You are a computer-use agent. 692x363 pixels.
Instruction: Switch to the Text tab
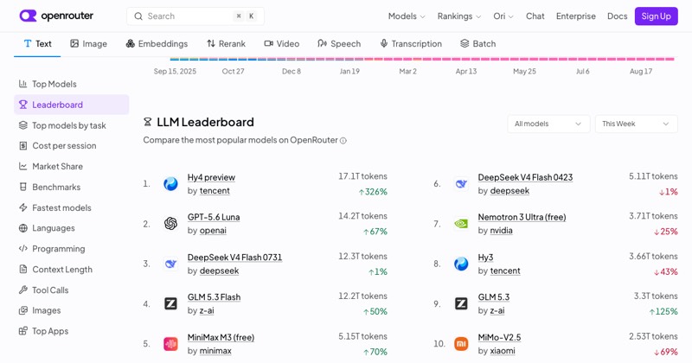click(x=37, y=44)
